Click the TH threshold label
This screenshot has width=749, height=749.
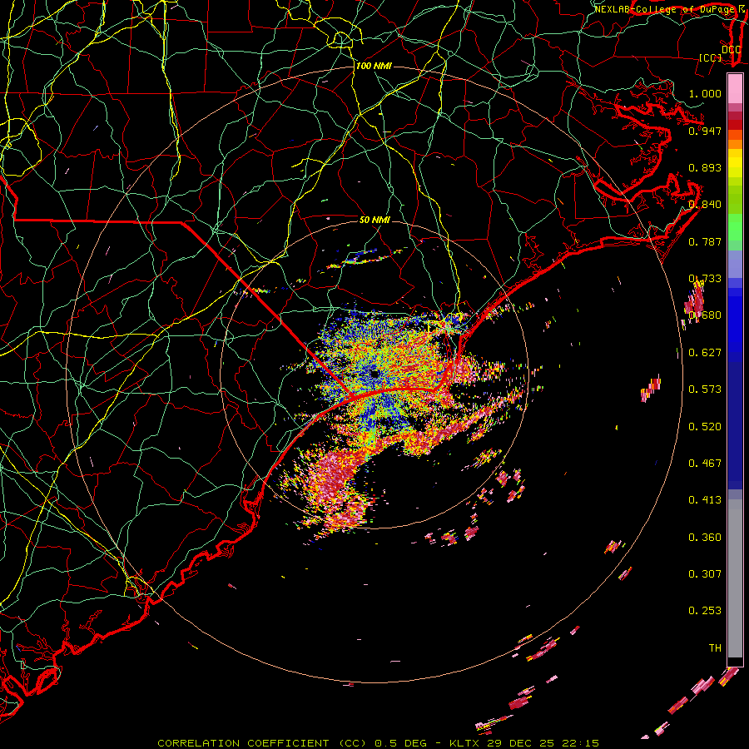(715, 648)
